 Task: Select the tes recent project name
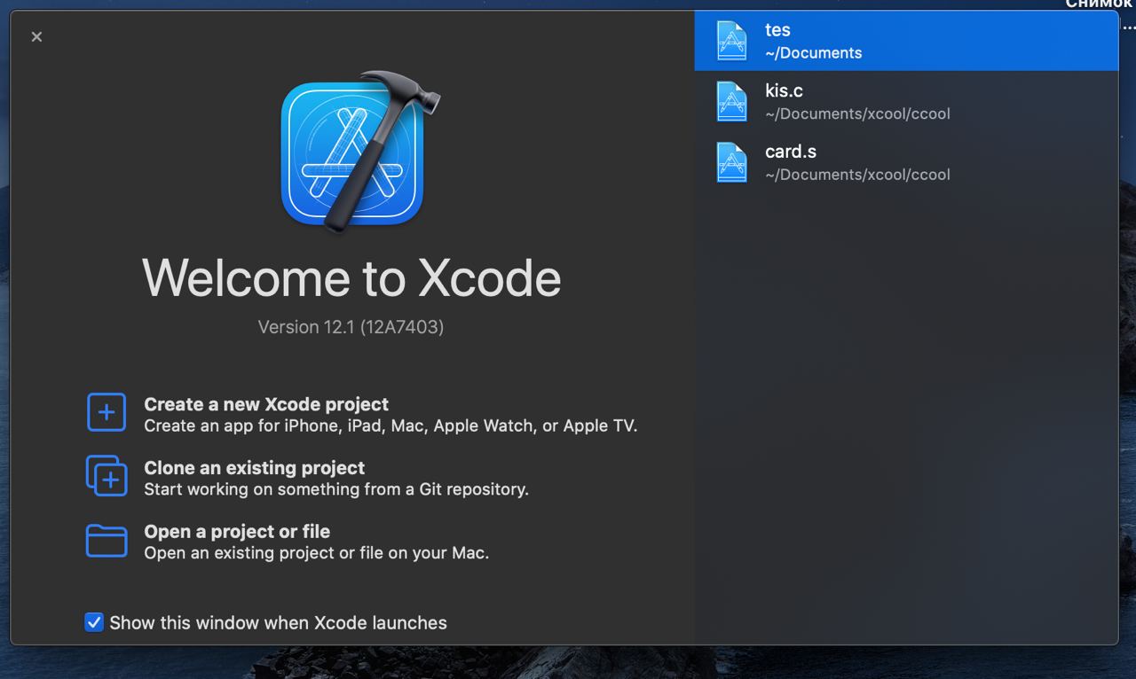point(777,30)
